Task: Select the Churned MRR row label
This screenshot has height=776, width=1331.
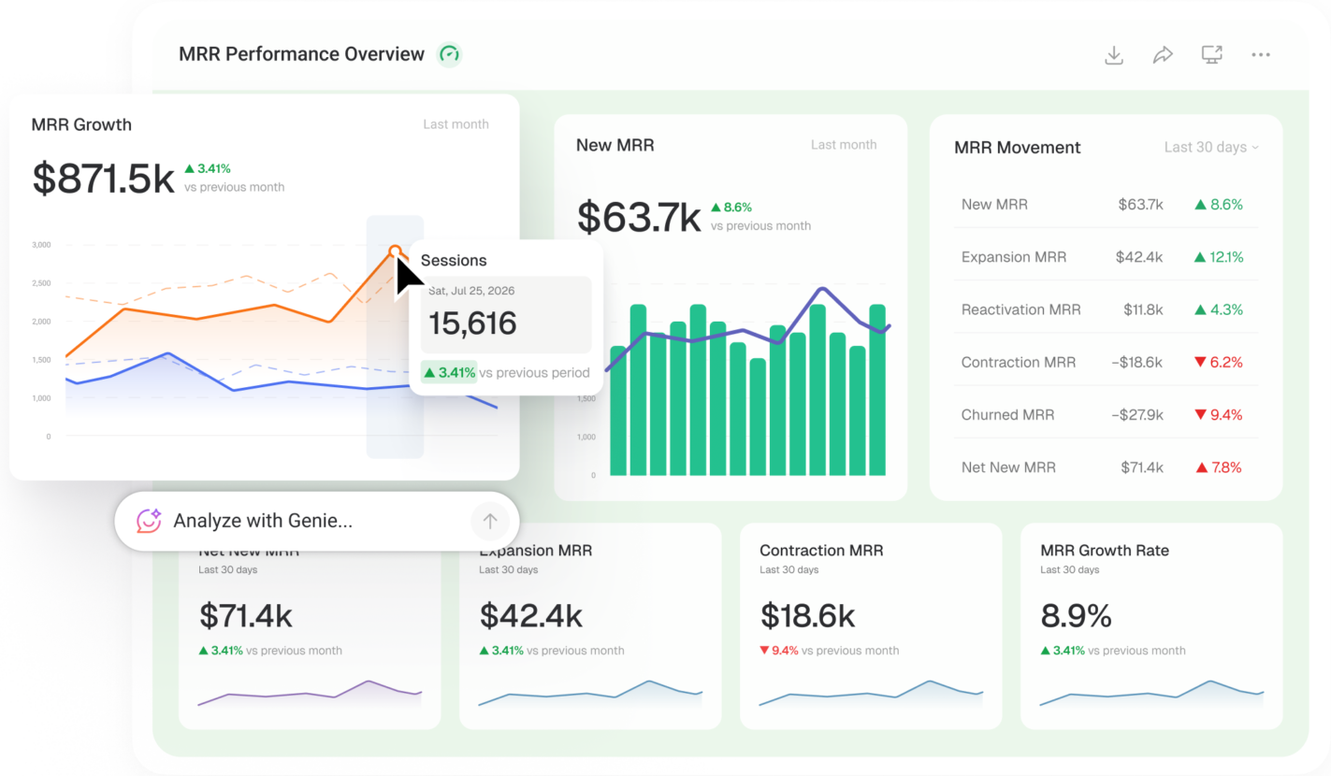Action: 1009,414
